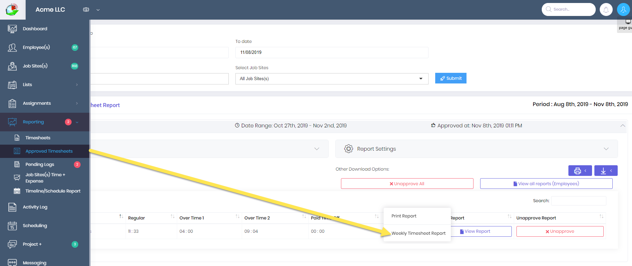Click the Scheduling calendar icon
The image size is (632, 266).
tap(12, 226)
